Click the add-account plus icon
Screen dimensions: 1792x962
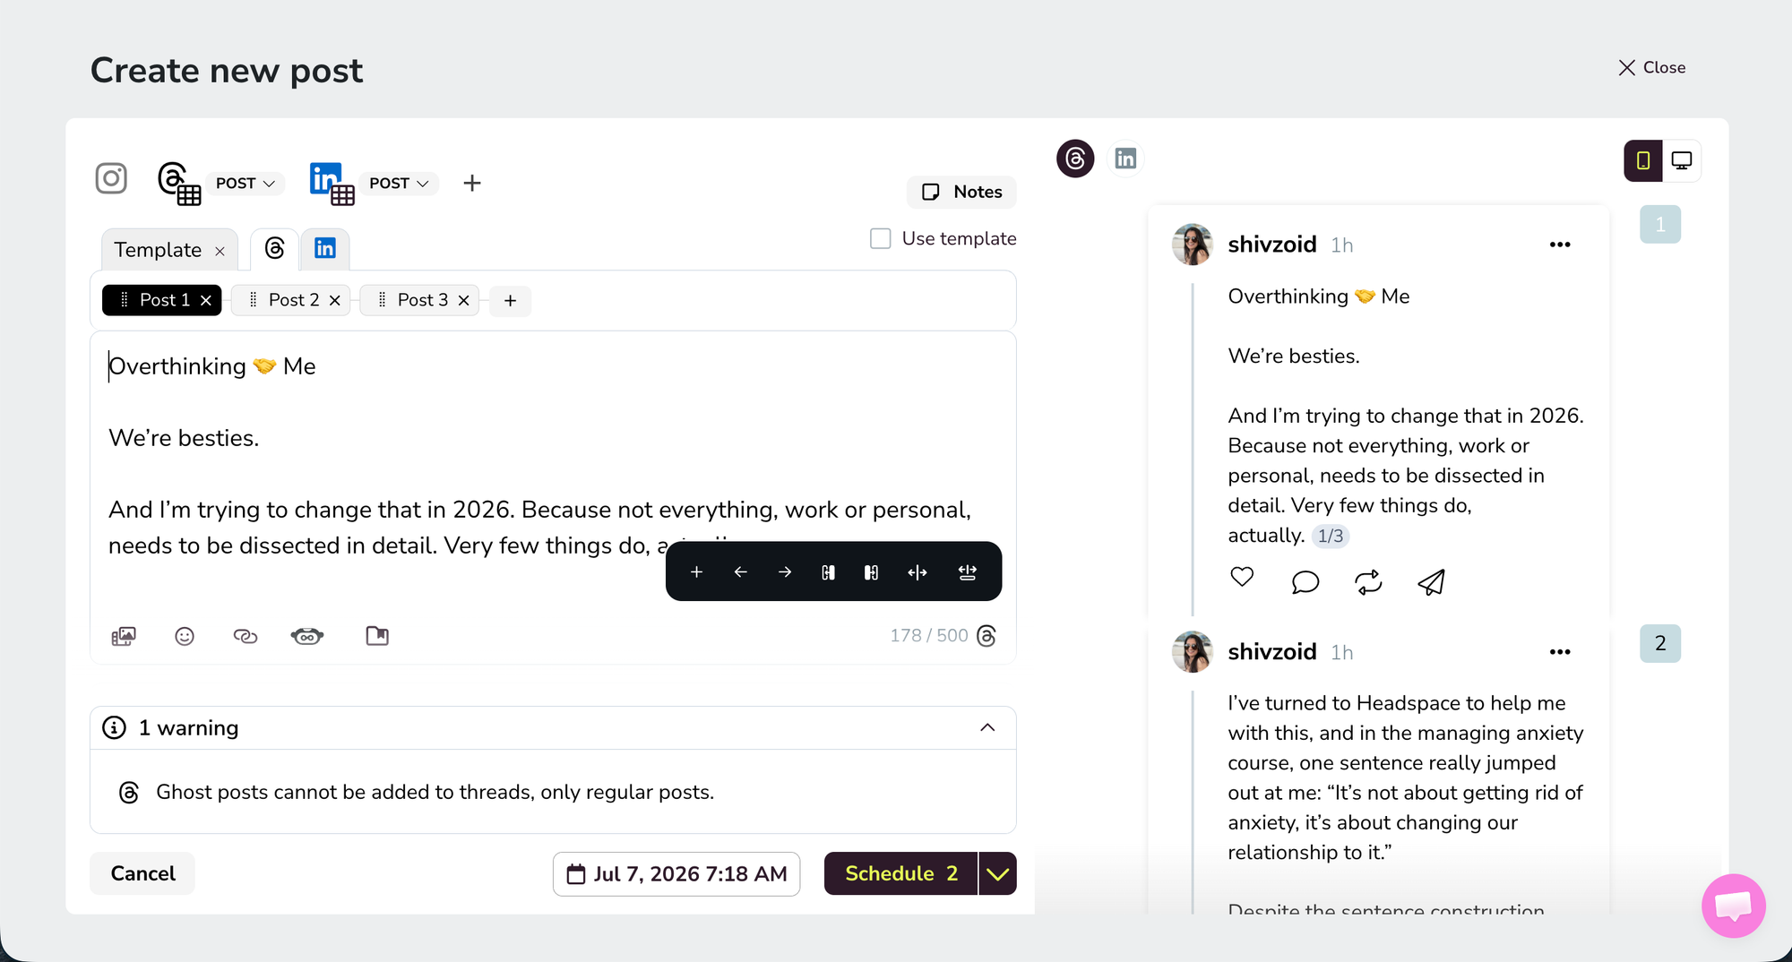pyautogui.click(x=472, y=183)
